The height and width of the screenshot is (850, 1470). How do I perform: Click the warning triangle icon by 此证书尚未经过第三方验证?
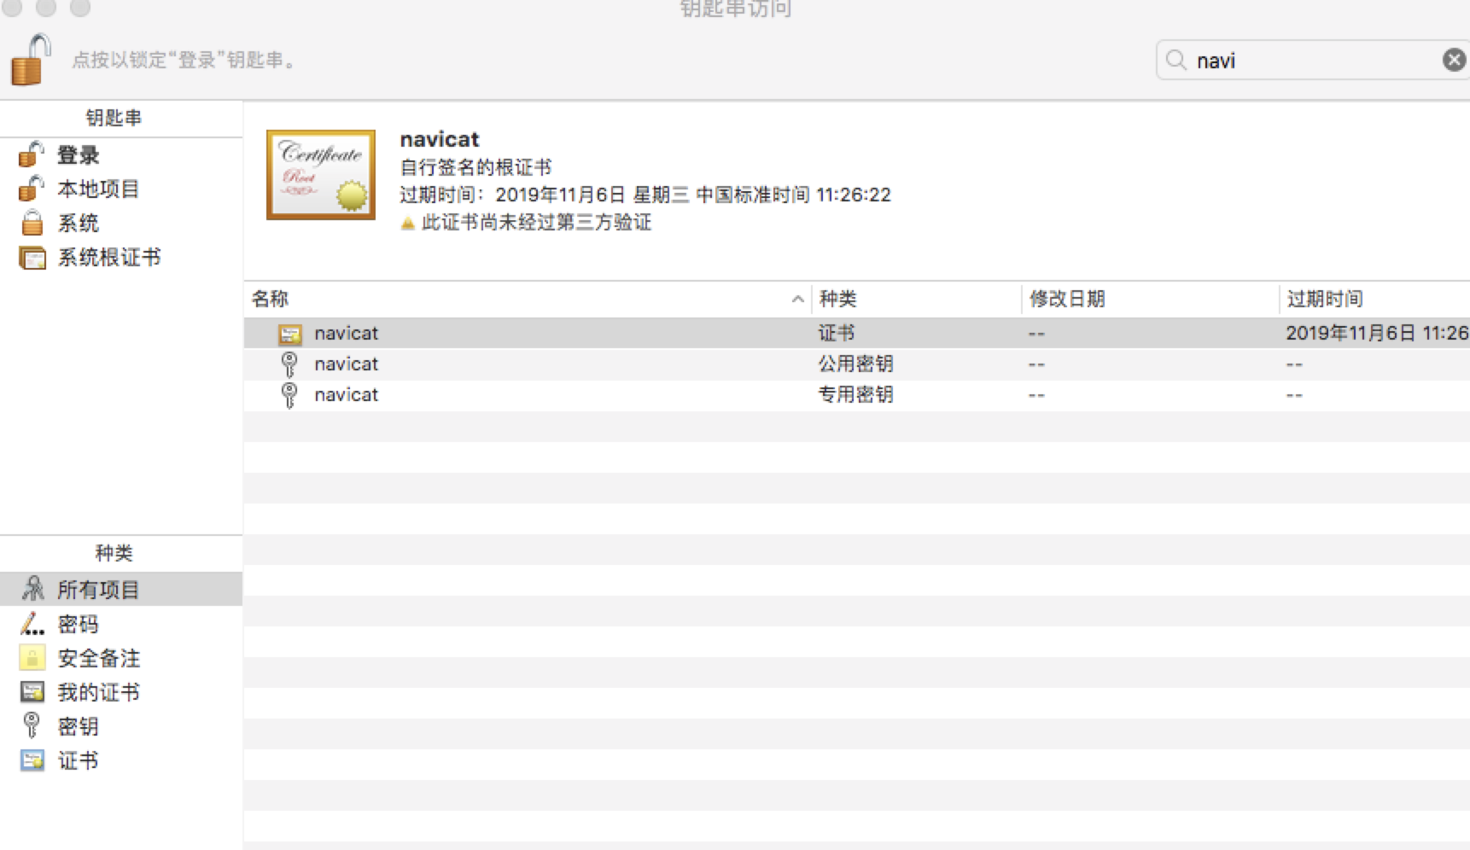pyautogui.click(x=408, y=224)
